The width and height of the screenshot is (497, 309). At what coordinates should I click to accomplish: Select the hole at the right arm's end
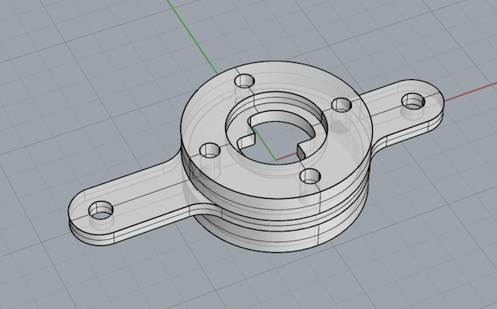[x=413, y=101]
